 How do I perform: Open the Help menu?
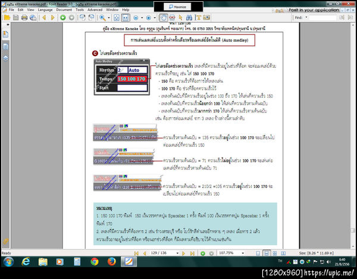pyautogui.click(x=126, y=10)
